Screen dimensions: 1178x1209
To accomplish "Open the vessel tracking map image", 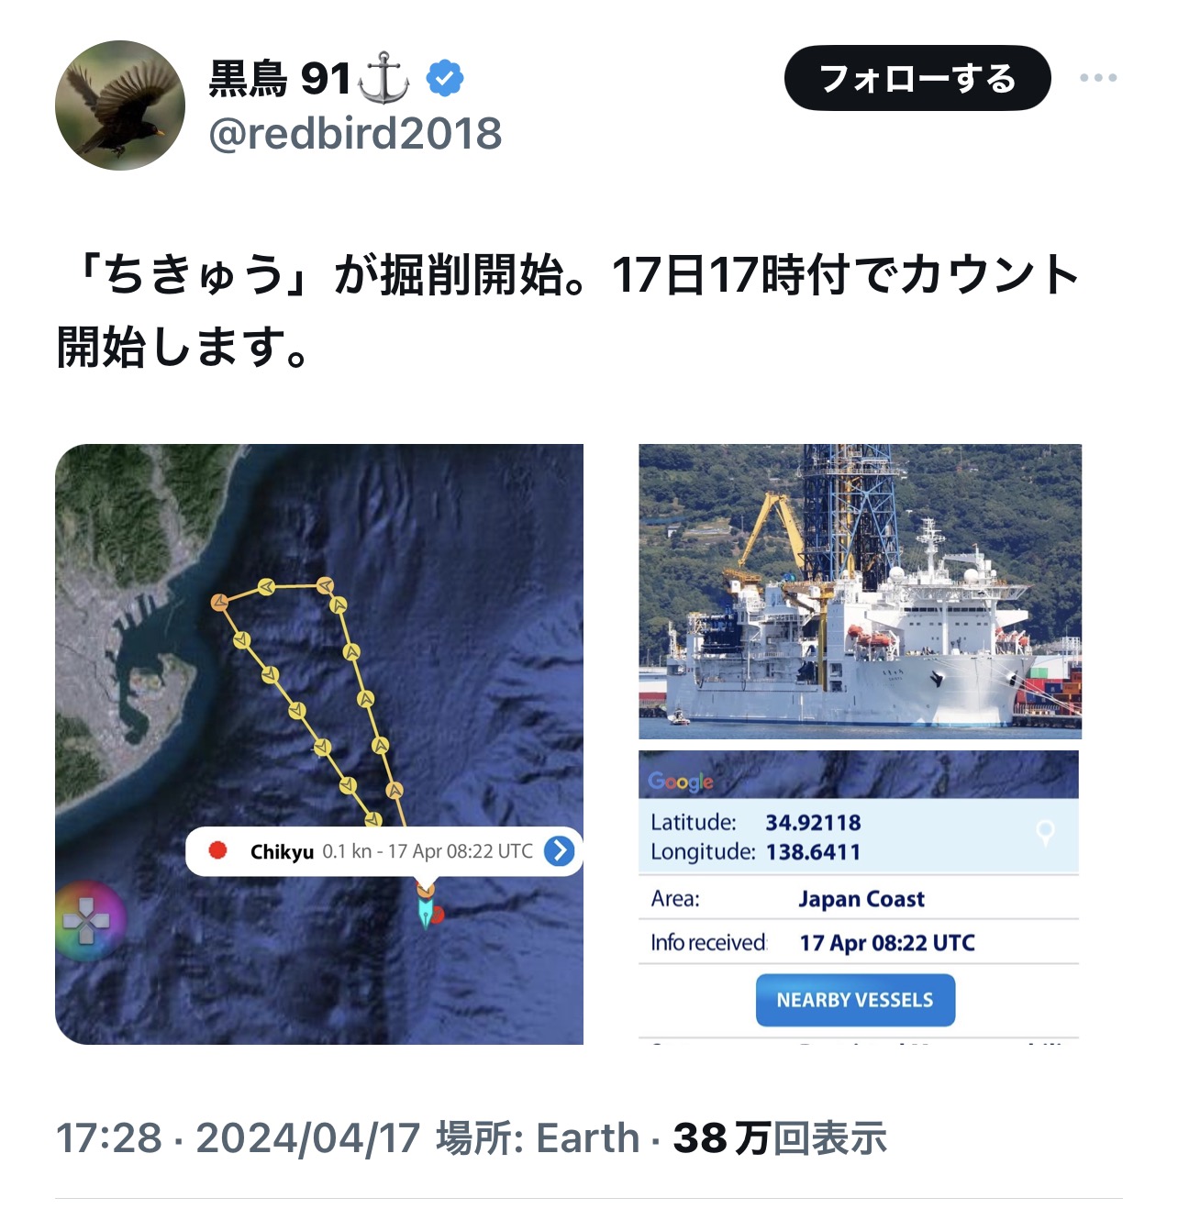I will [319, 744].
